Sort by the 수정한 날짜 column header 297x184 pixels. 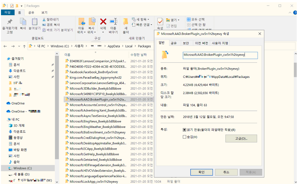tap(138, 55)
